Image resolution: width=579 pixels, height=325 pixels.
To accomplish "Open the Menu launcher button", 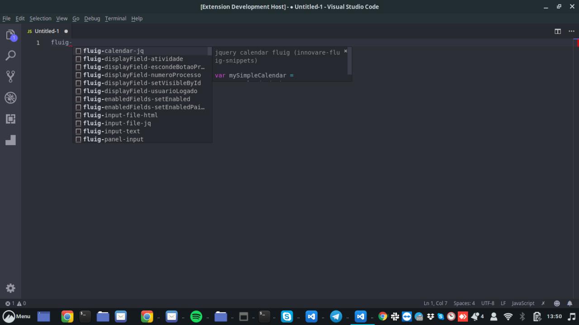I will tap(17, 316).
